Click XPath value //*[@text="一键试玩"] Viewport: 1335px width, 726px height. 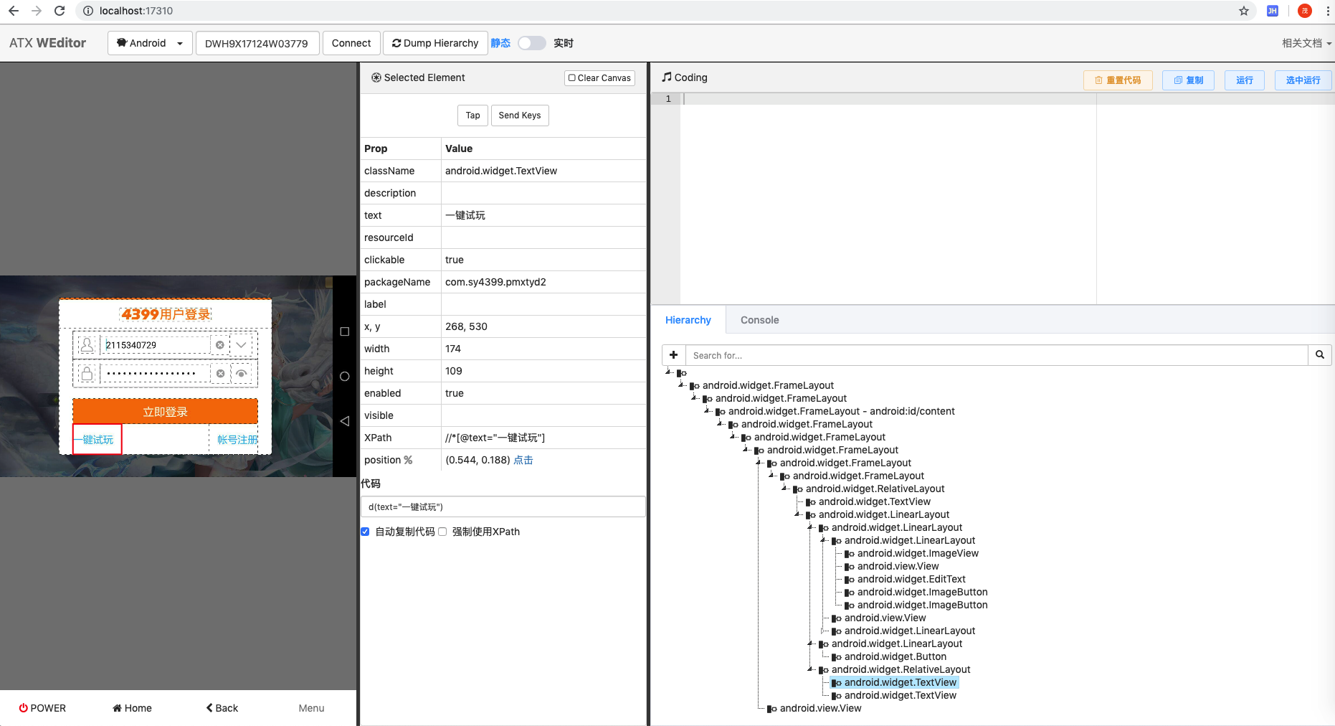click(495, 438)
